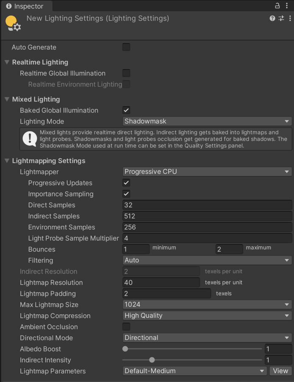Open the Lighting Mode dropdown

(207, 121)
